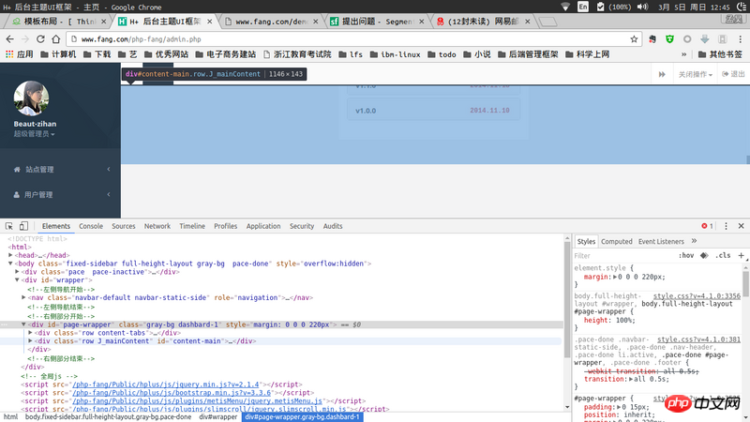750x422 pixels.
Task: Expand the row content-tabs div
Action: (31, 333)
